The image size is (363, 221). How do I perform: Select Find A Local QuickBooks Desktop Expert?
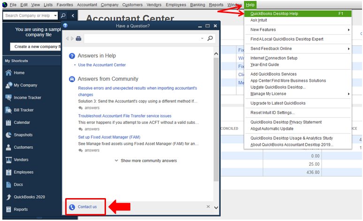click(287, 39)
